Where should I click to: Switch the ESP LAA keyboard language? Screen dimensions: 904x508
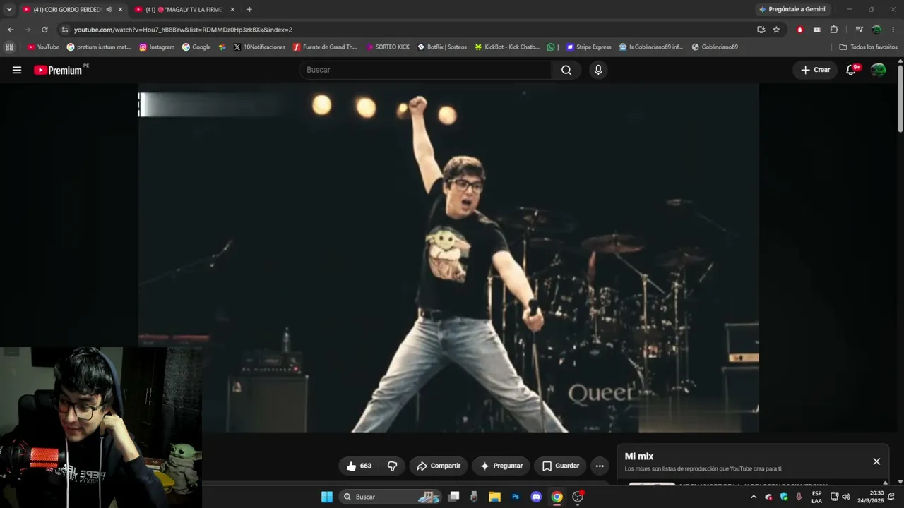click(817, 497)
